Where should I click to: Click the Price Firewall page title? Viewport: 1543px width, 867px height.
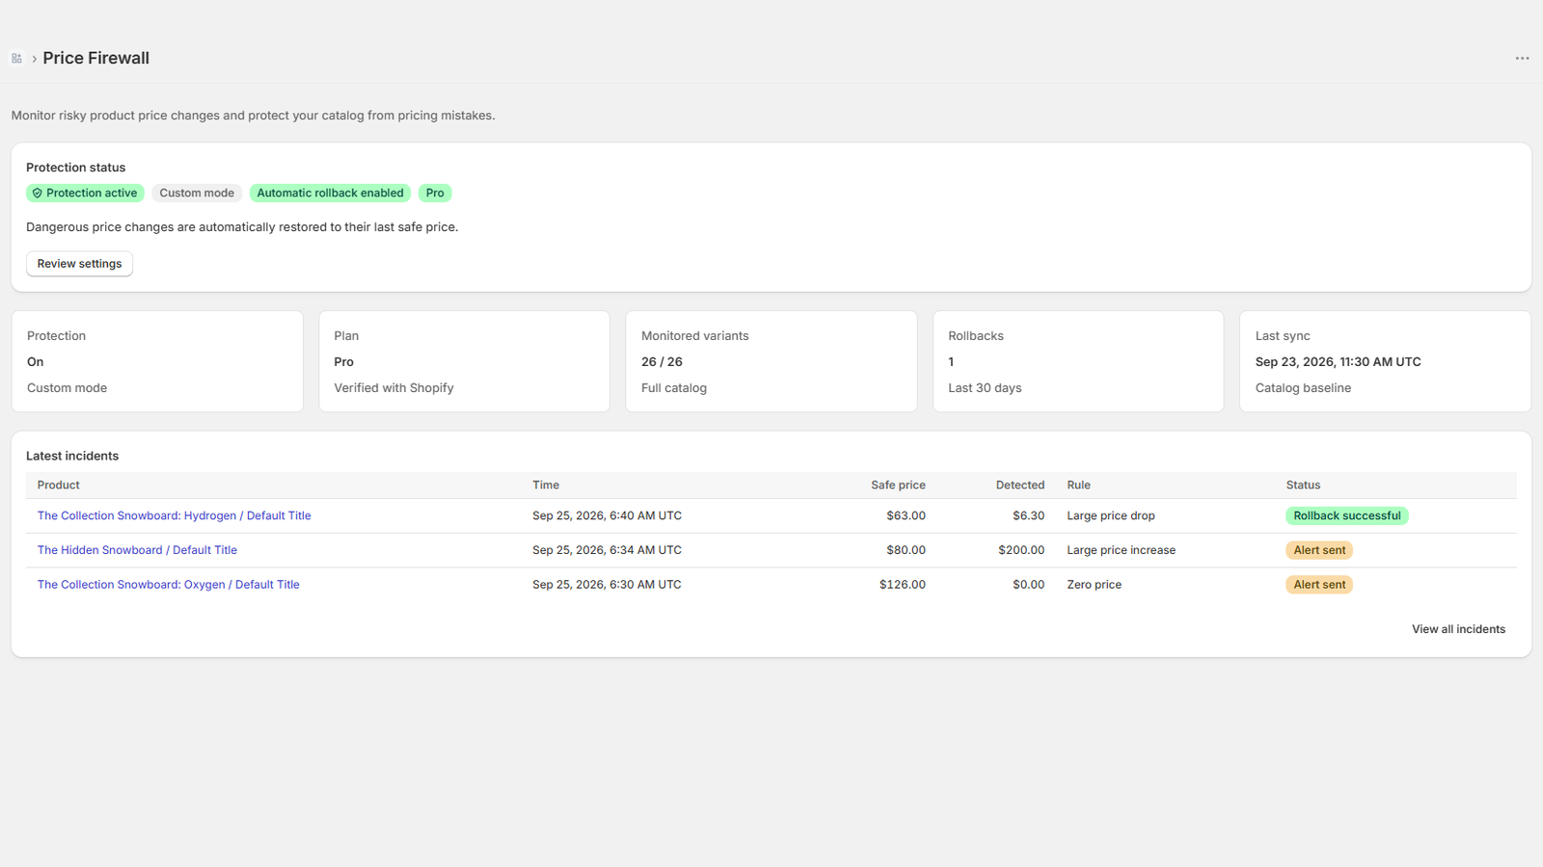pyautogui.click(x=95, y=59)
